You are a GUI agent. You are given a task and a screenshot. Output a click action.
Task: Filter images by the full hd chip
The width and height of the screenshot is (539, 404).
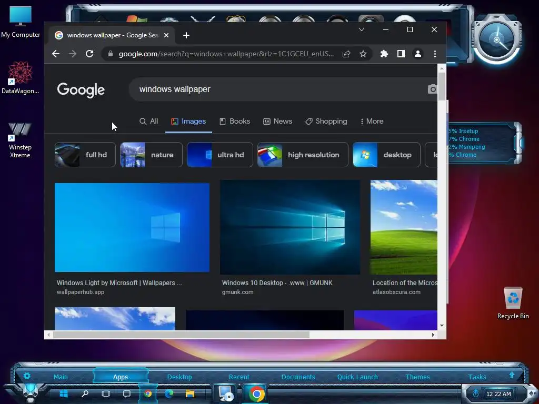[x=85, y=155]
